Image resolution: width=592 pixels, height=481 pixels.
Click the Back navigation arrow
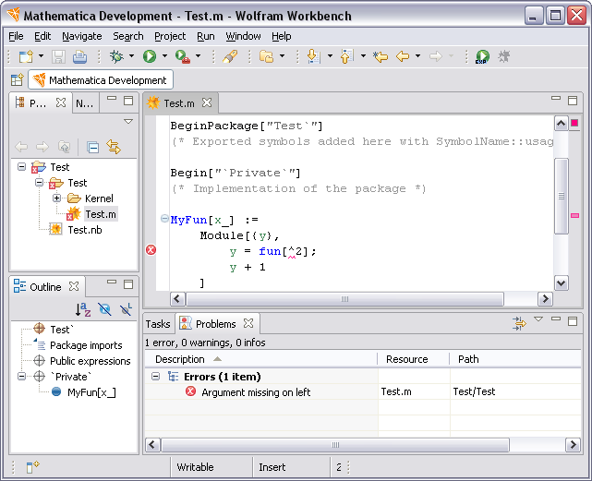click(403, 56)
